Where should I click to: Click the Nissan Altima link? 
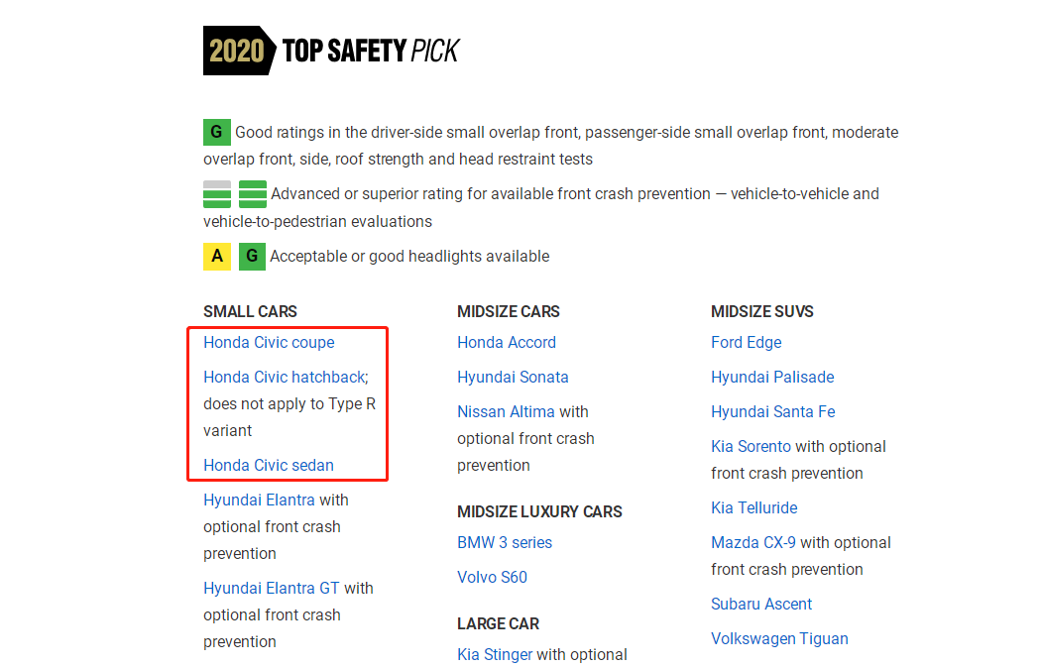pyautogui.click(x=506, y=412)
